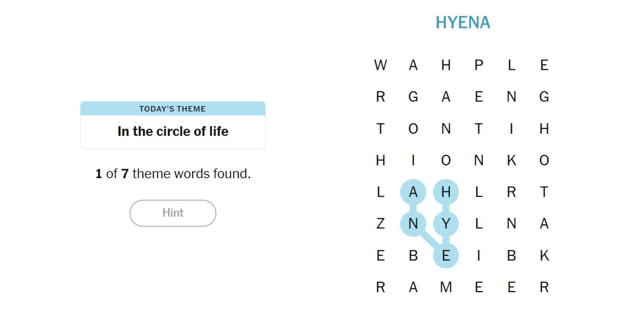Select the letter W in the grid
Viewport: 639px width, 319px height.
tap(380, 65)
